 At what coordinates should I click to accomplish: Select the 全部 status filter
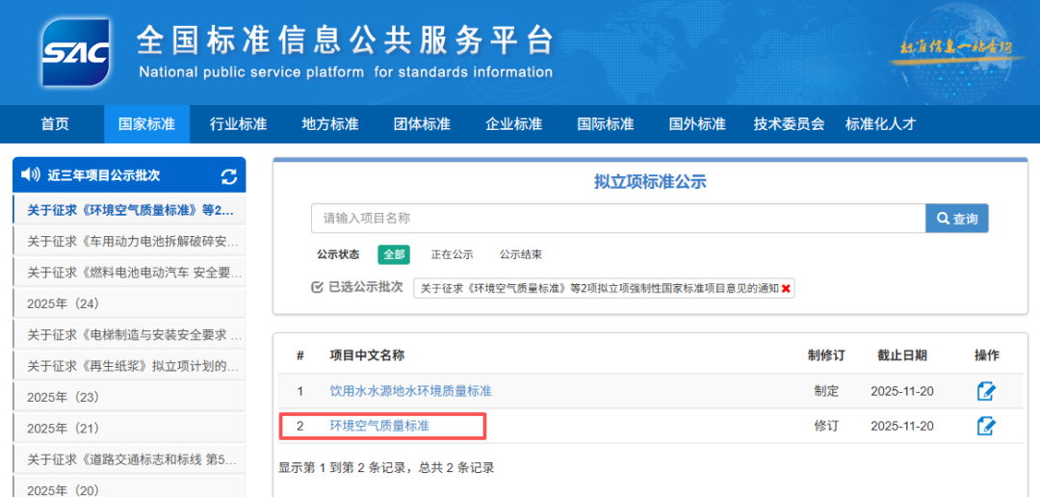click(x=393, y=254)
